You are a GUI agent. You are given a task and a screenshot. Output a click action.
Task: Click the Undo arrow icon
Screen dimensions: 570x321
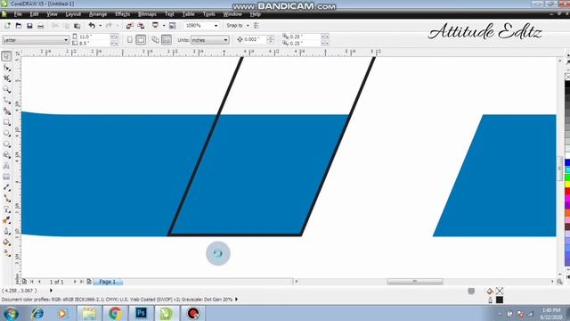coord(92,26)
